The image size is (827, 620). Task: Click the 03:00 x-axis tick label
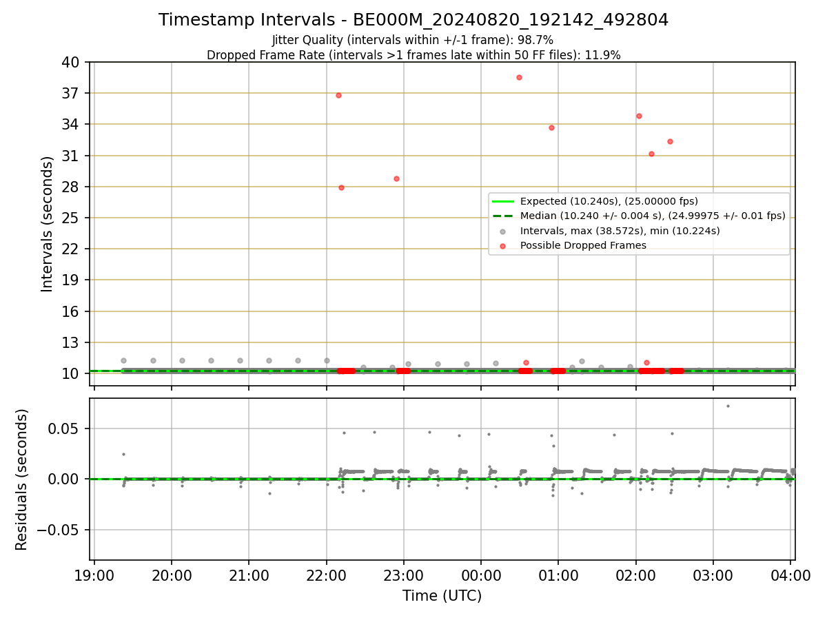click(x=713, y=577)
